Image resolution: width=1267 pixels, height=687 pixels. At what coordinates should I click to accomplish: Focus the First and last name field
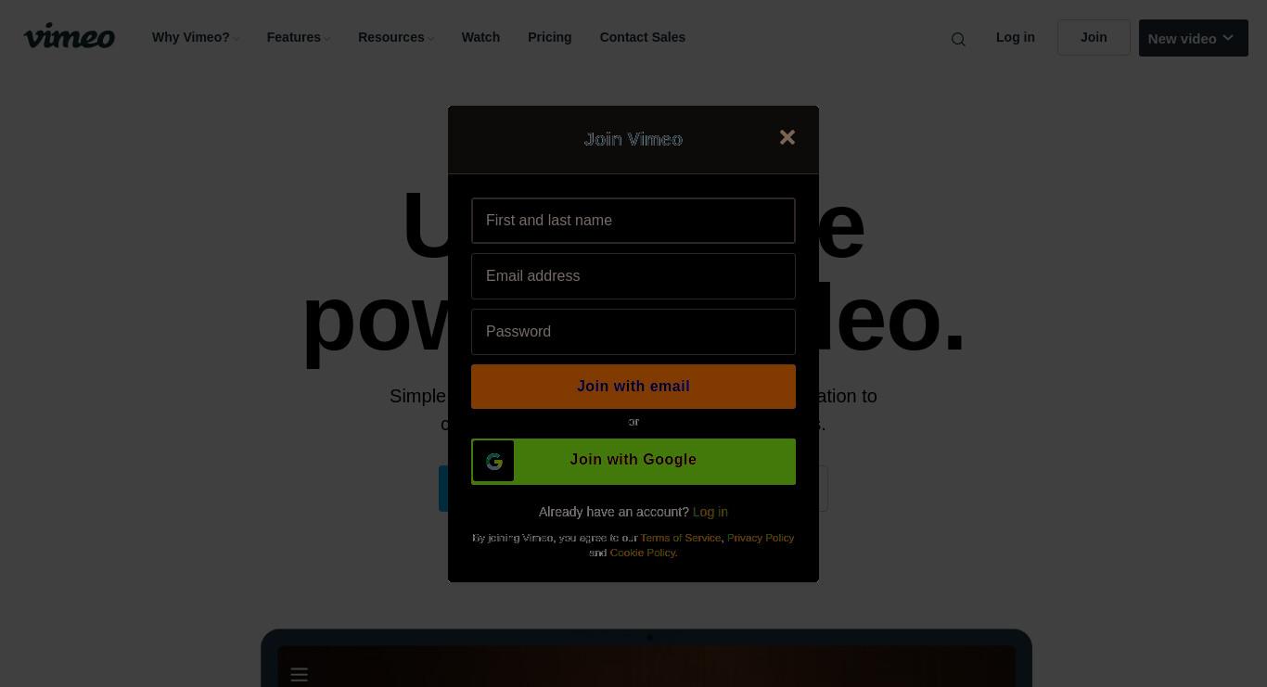pos(633,221)
